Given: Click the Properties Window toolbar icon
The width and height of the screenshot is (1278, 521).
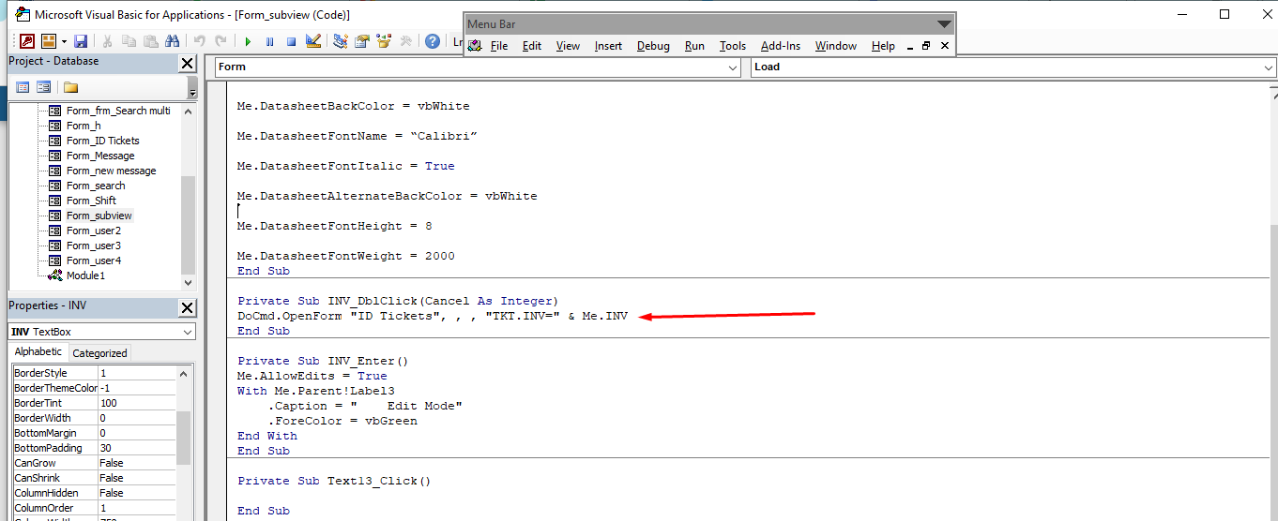Looking at the screenshot, I should point(361,41).
